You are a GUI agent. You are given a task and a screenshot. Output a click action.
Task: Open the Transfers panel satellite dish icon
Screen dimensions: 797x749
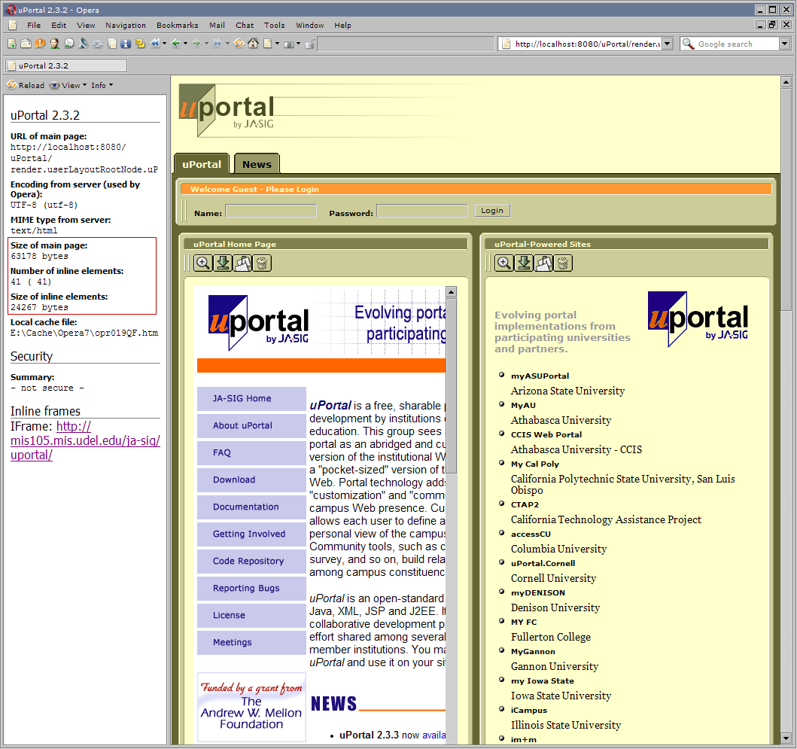coord(84,44)
